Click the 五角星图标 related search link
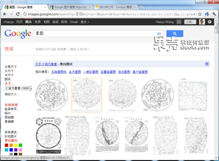 click(x=59, y=72)
